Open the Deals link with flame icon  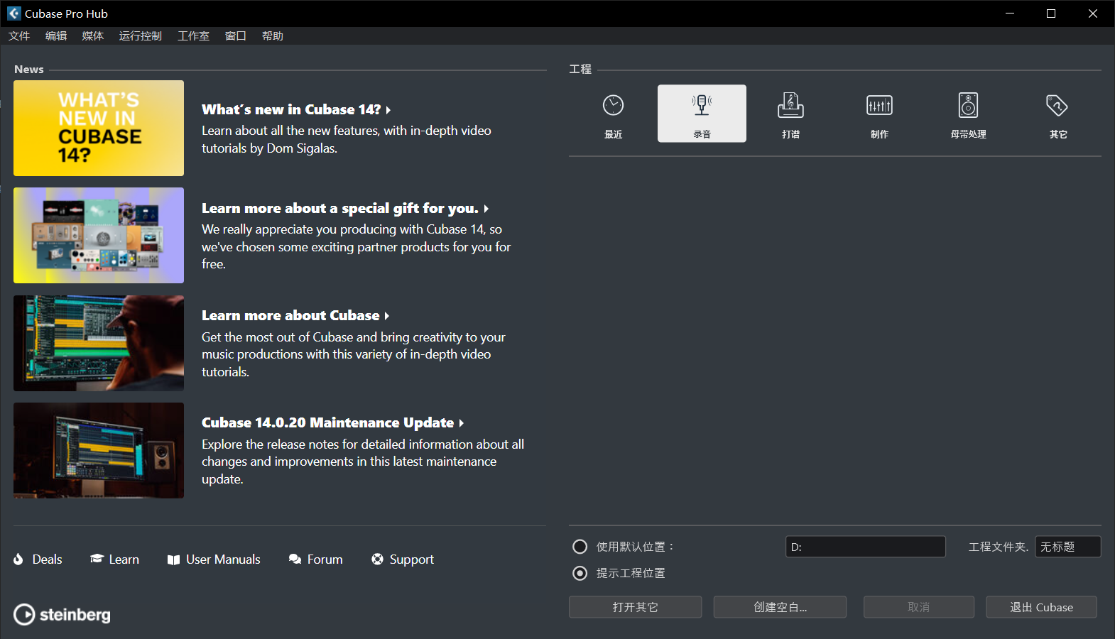(x=38, y=559)
